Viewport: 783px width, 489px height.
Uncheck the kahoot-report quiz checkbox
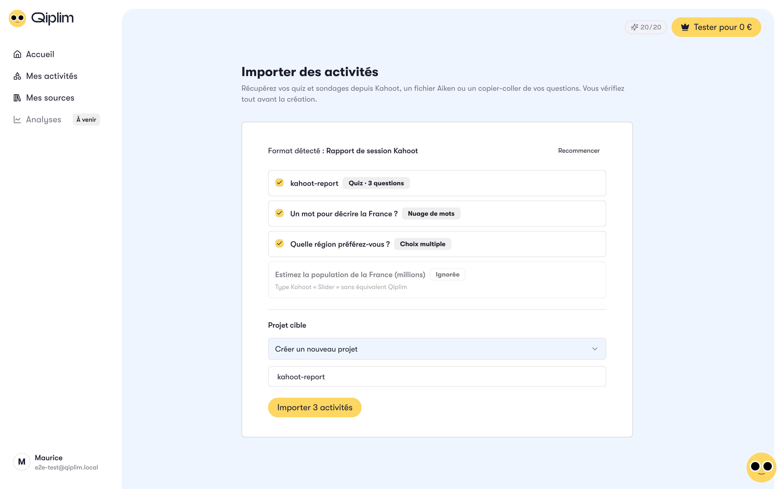point(279,183)
